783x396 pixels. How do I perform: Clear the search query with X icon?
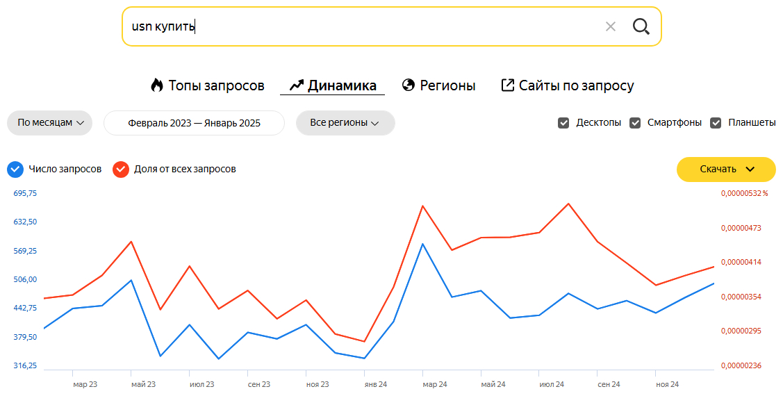(x=611, y=26)
